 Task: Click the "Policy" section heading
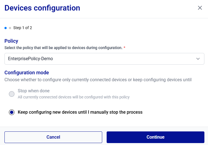coord(11,41)
